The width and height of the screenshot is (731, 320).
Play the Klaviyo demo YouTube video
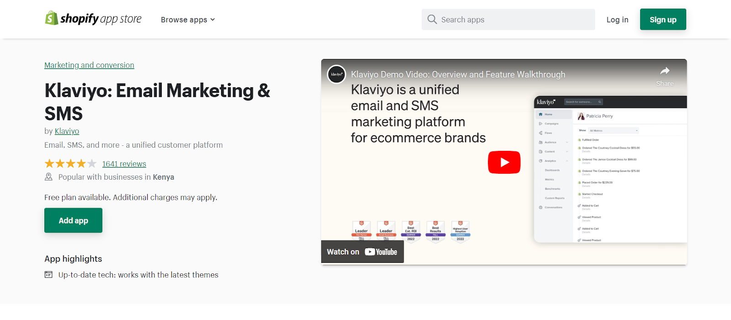[504, 162]
